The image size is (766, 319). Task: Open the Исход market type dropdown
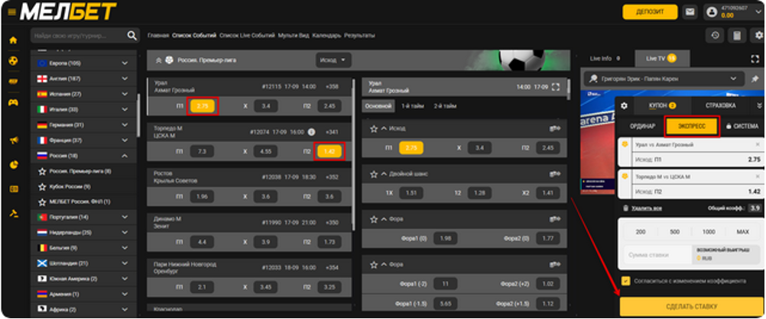[x=333, y=60]
